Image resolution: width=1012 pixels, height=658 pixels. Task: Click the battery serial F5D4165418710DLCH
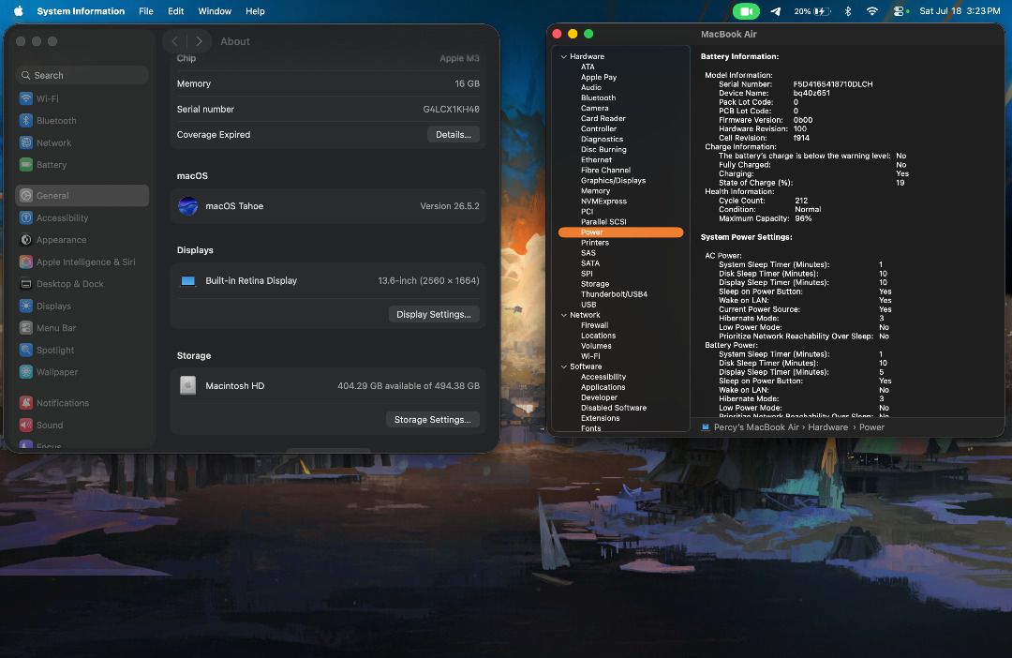[x=833, y=84]
